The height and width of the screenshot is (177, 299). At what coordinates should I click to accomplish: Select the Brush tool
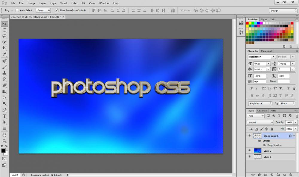click(x=4, y=67)
